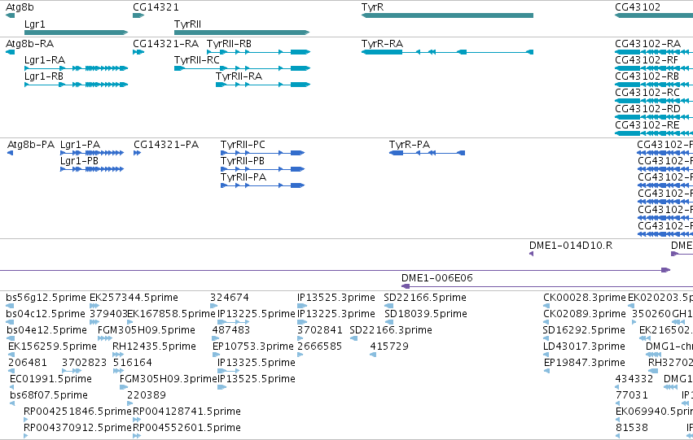
Task: Click the EC01991.5prime EST label
Action: coord(50,380)
